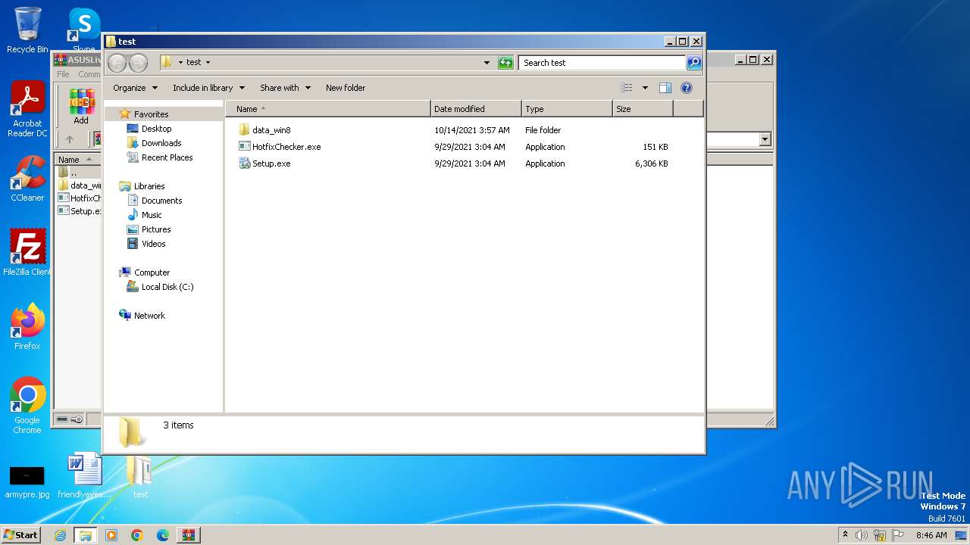Image resolution: width=970 pixels, height=545 pixels.
Task: Select the test folder on desktop
Action: (x=140, y=475)
